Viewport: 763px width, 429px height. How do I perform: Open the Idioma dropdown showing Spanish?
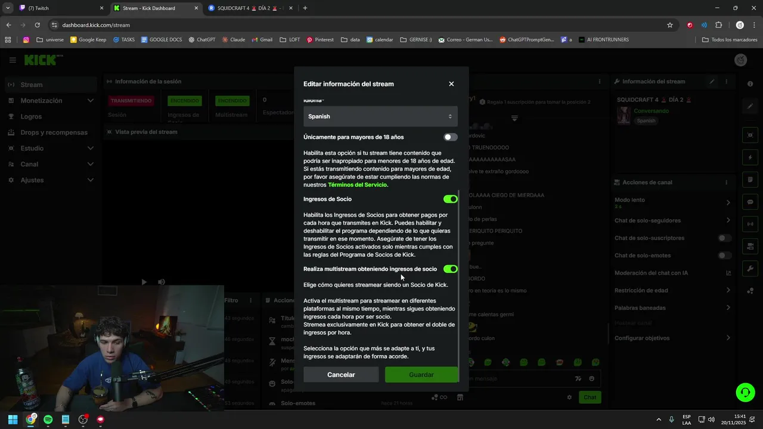380,116
